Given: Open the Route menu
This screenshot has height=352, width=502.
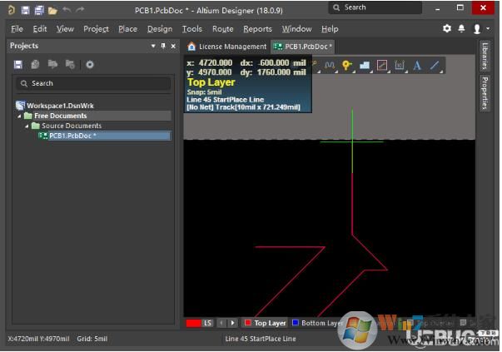Looking at the screenshot, I should [223, 29].
